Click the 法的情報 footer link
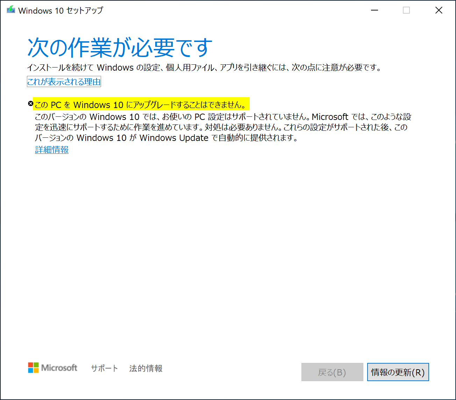This screenshot has width=456, height=400. 145,368
